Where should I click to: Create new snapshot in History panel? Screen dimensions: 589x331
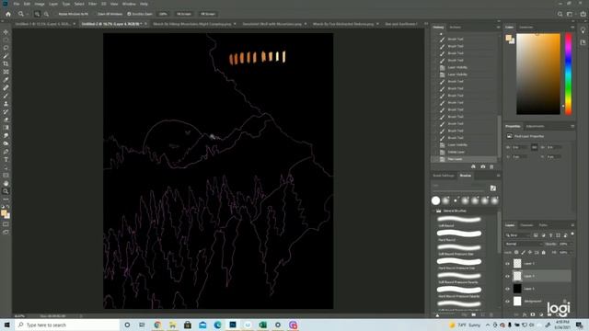(x=482, y=166)
